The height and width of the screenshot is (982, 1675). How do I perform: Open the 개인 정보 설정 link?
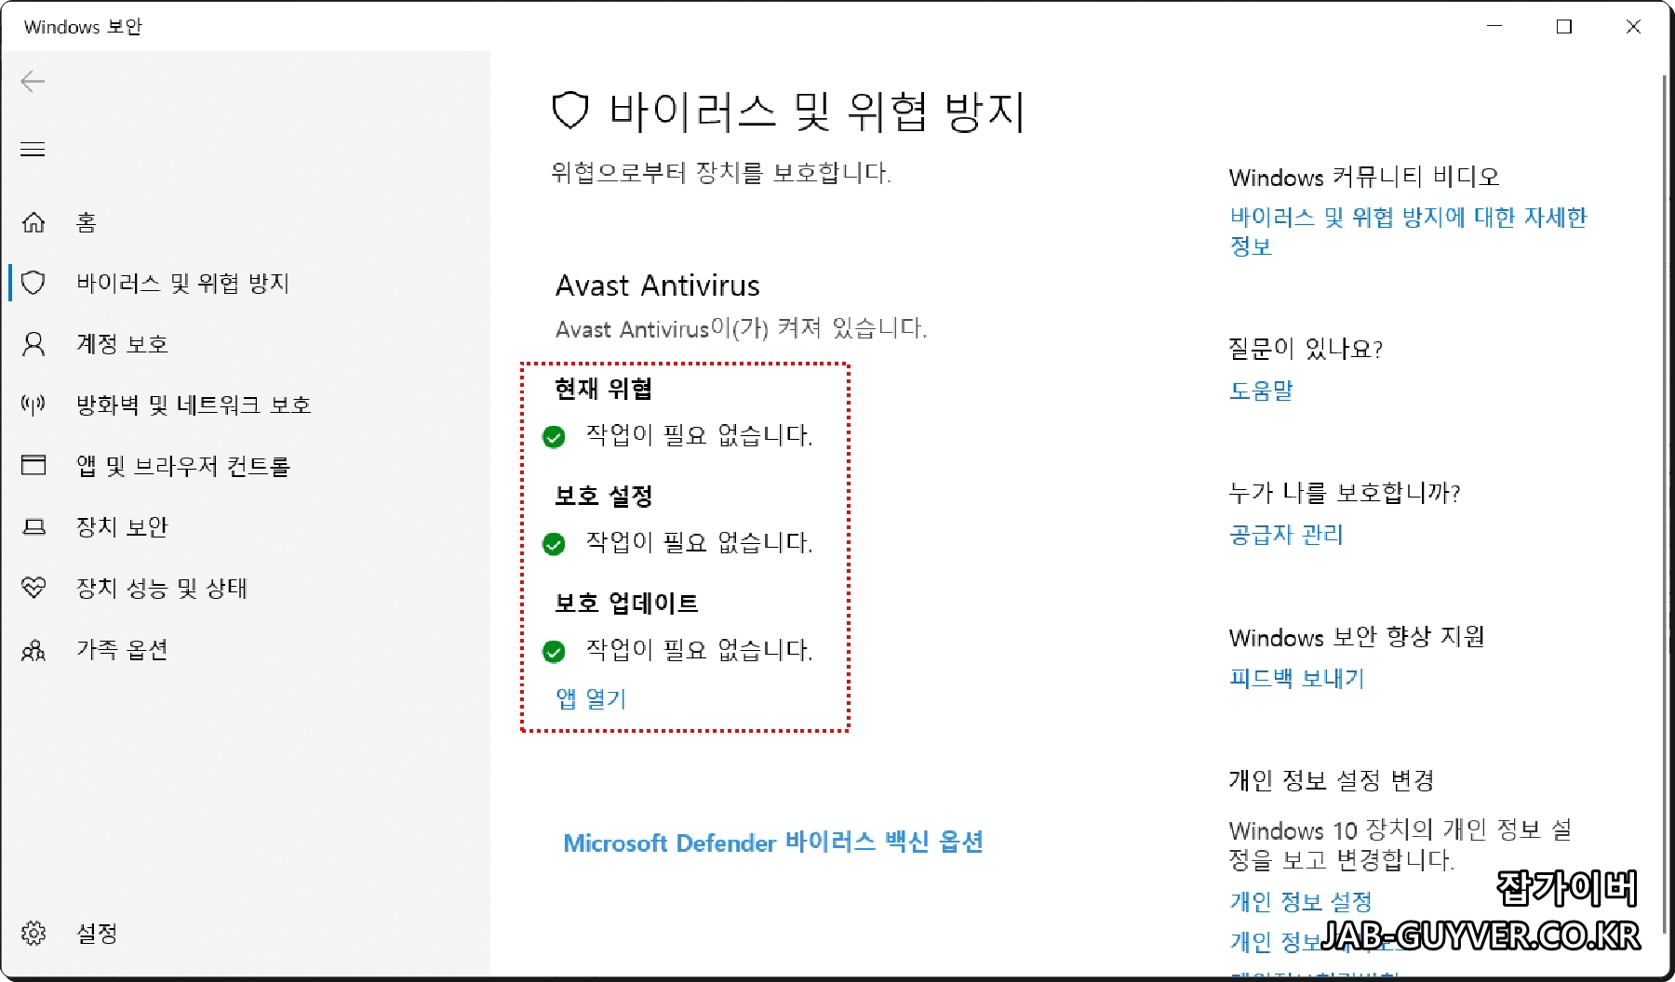(1301, 901)
